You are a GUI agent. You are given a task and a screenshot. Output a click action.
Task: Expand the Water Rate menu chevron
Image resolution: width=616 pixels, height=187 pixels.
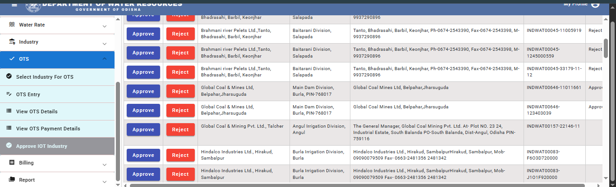coord(105,26)
